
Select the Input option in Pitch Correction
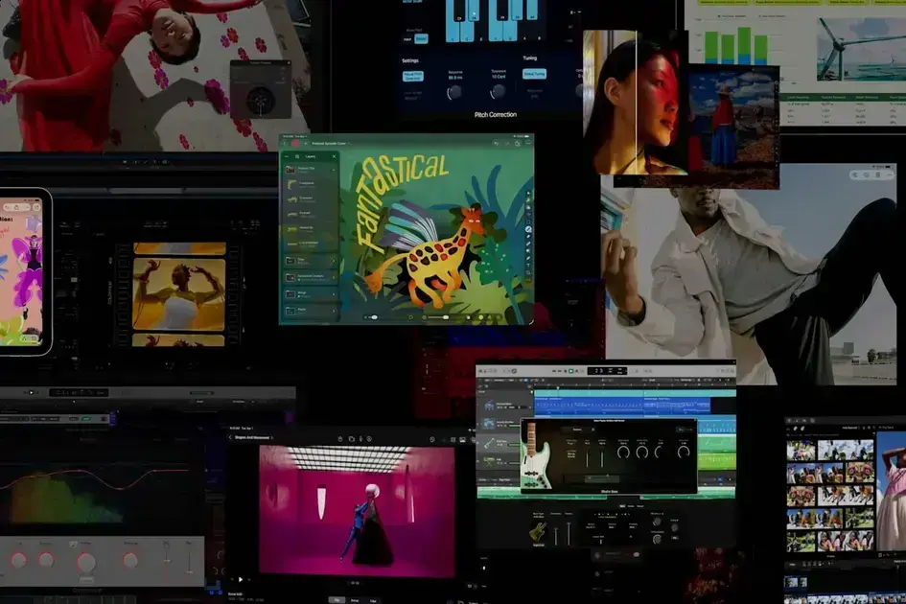tap(407, 39)
